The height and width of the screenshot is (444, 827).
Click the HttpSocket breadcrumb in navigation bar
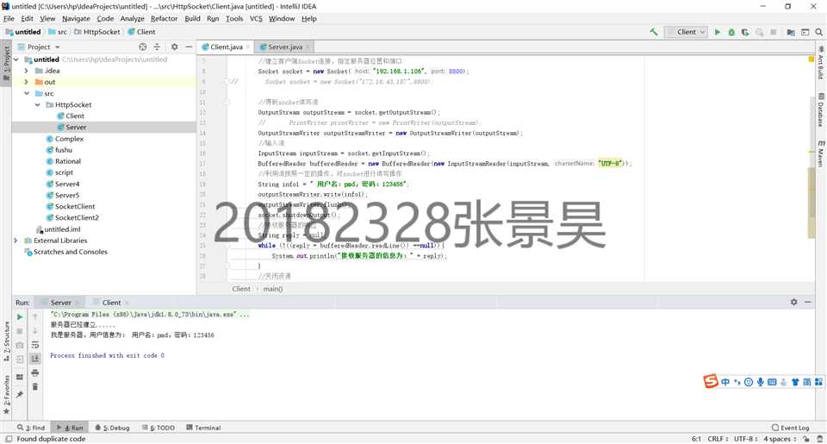point(97,32)
